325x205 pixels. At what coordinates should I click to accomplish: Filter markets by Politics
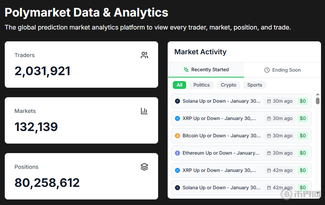coord(202,85)
